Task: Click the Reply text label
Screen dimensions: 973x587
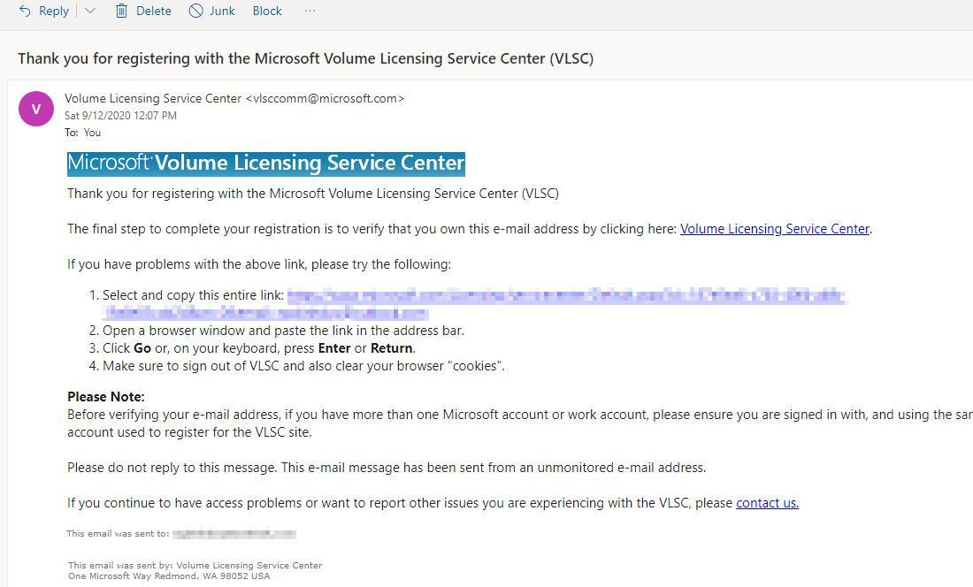Action: point(54,11)
